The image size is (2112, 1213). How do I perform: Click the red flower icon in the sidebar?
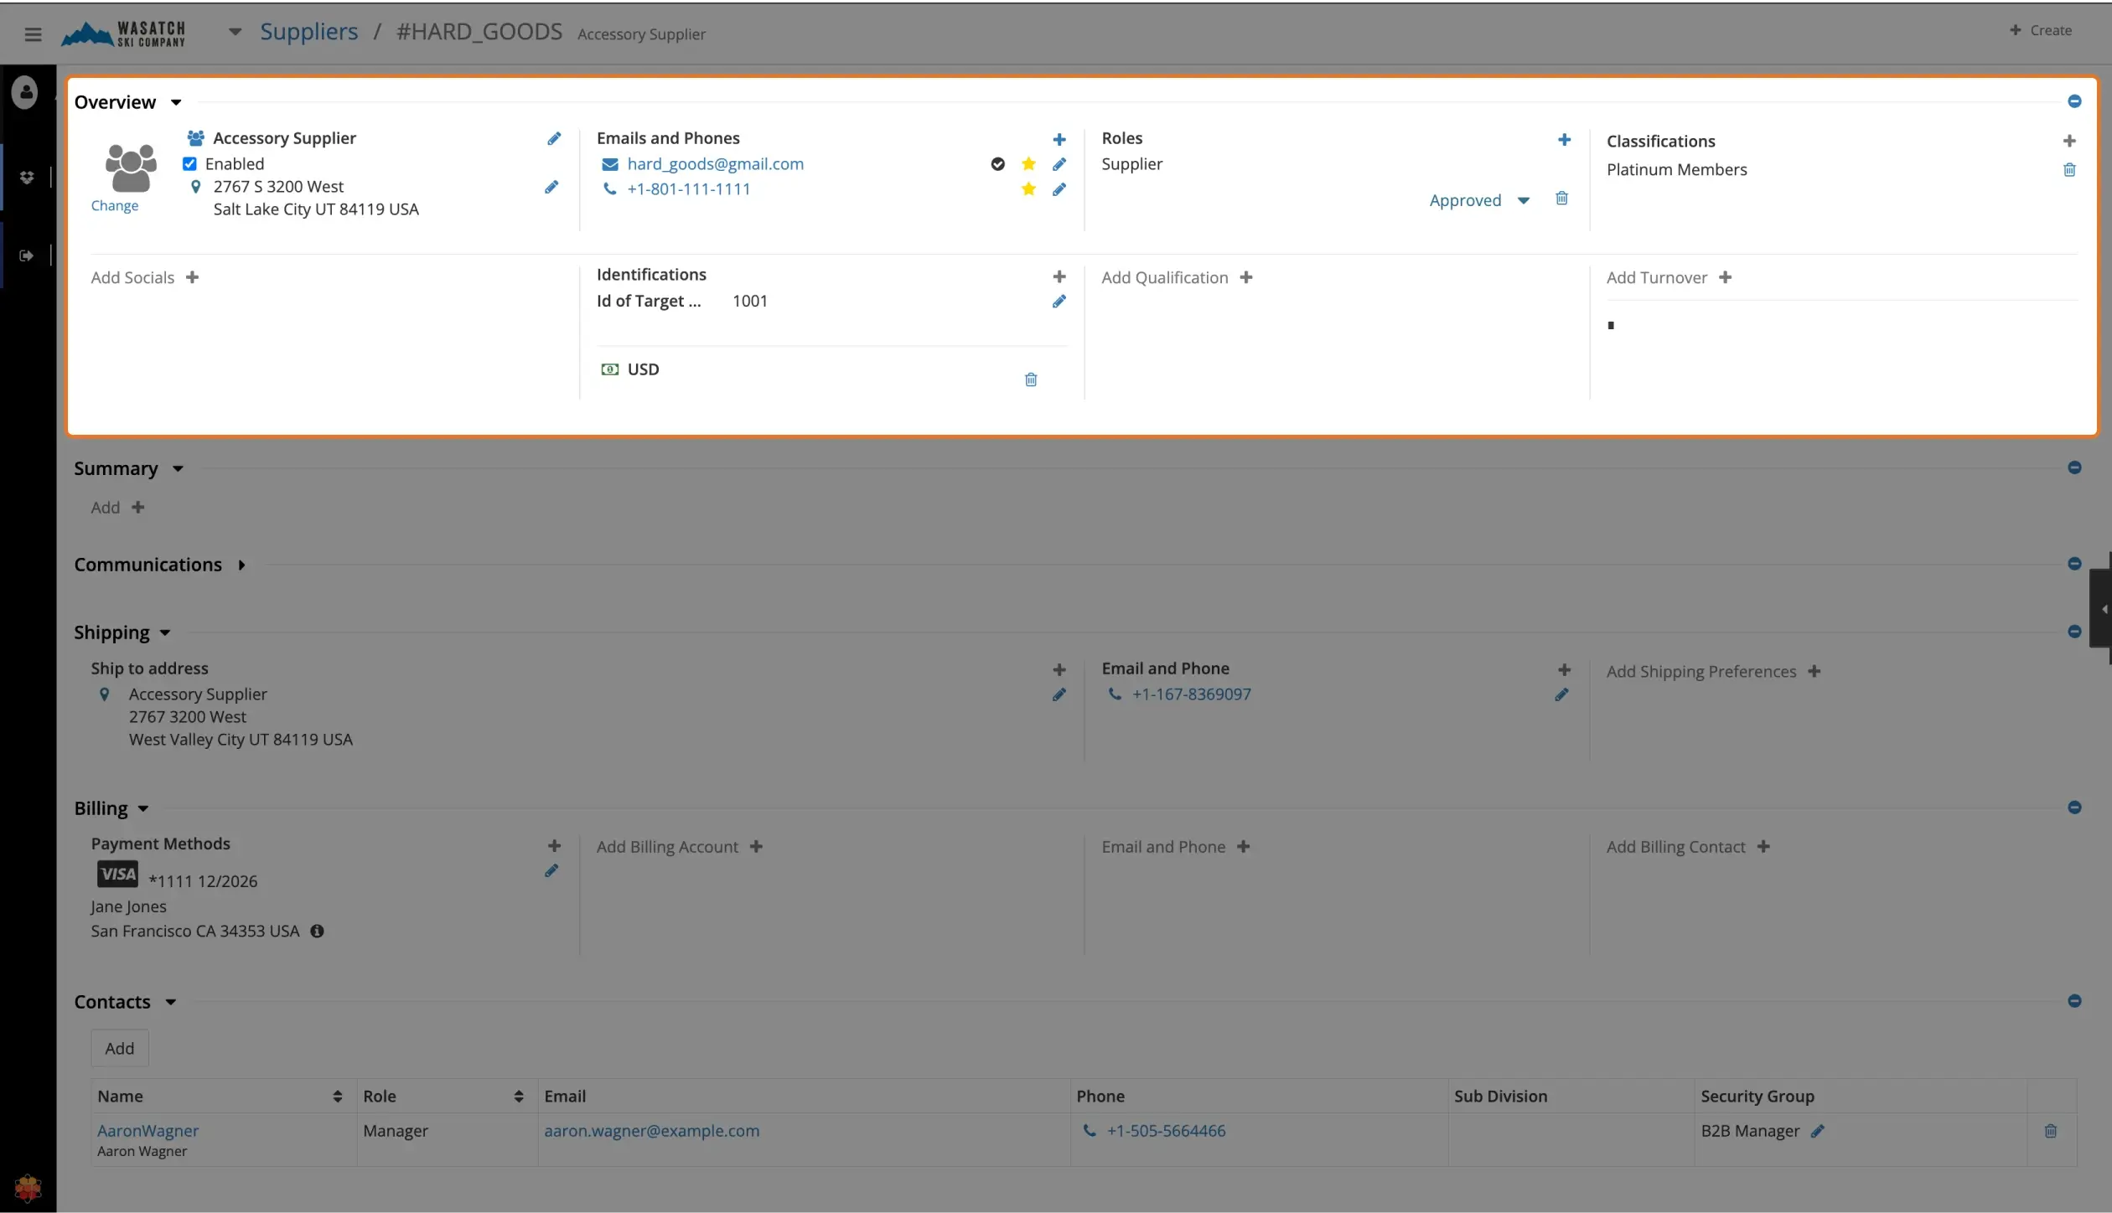click(28, 1187)
